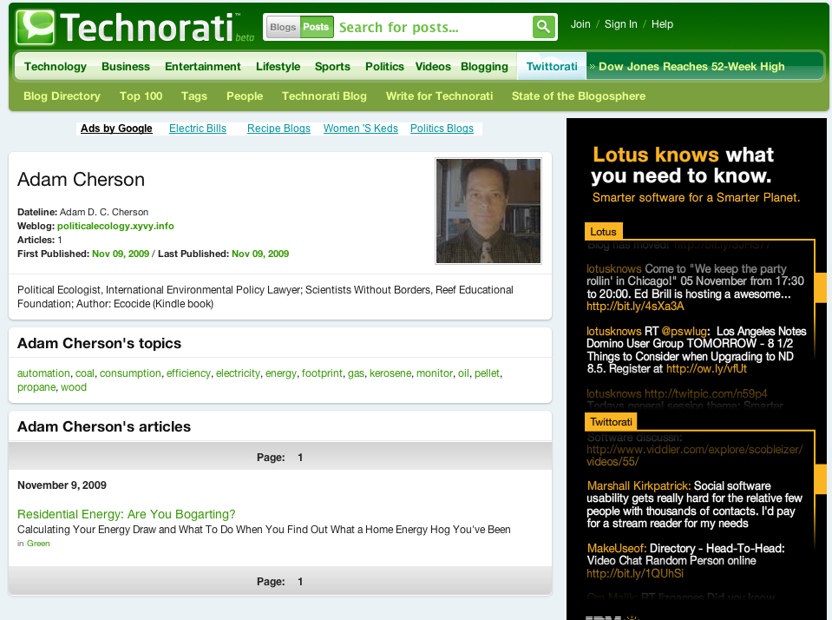The height and width of the screenshot is (620, 832).
Task: Open the Technorati Blog page
Action: point(324,96)
